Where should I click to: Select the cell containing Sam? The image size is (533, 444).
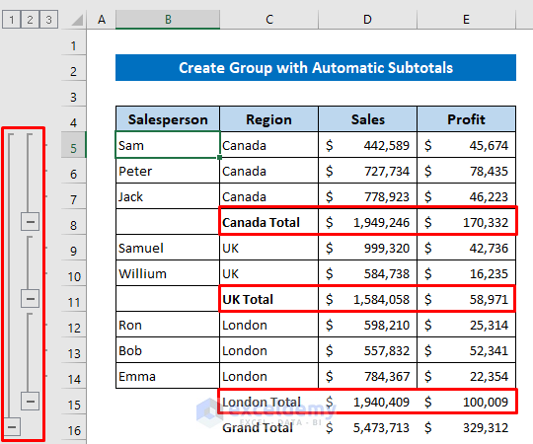point(168,145)
